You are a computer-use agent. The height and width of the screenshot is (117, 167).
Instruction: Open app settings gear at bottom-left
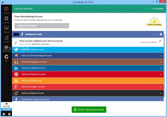pos(9,114)
